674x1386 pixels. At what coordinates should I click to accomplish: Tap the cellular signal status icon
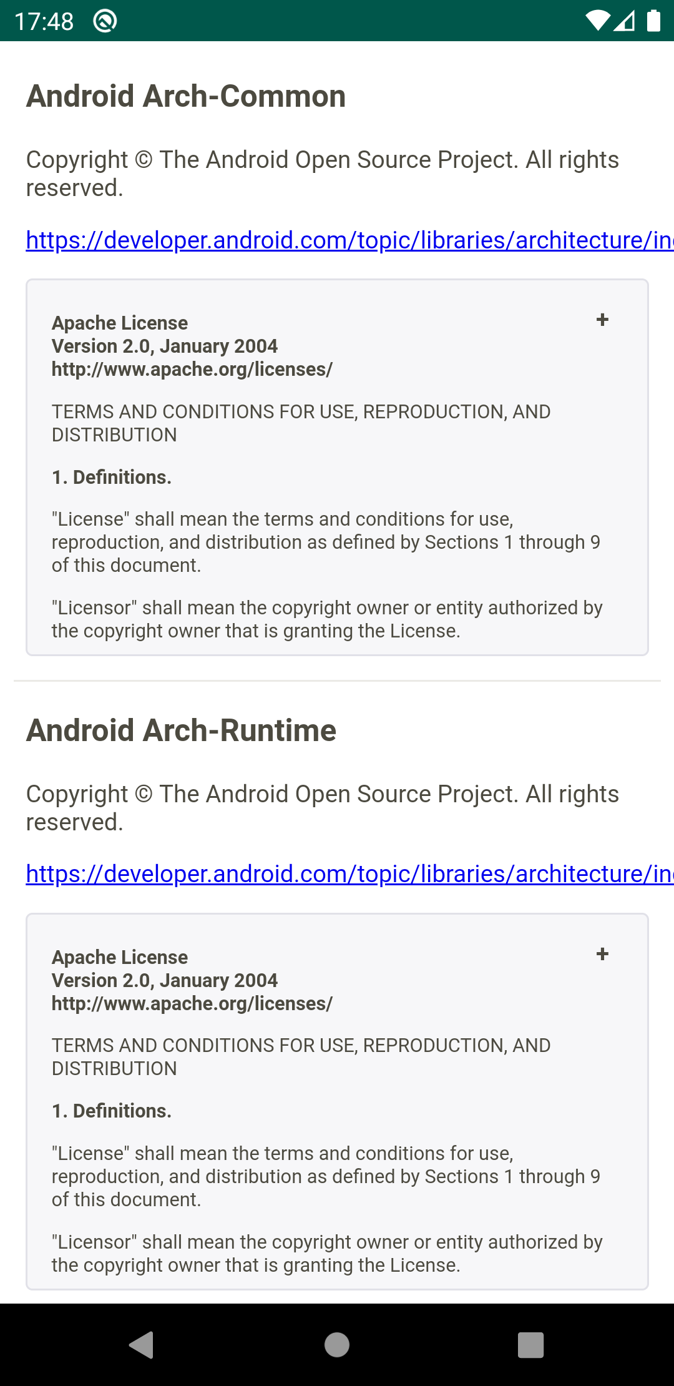coord(624,21)
